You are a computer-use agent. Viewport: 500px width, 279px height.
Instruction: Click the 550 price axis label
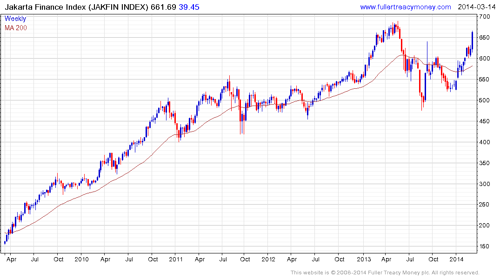pos(484,80)
